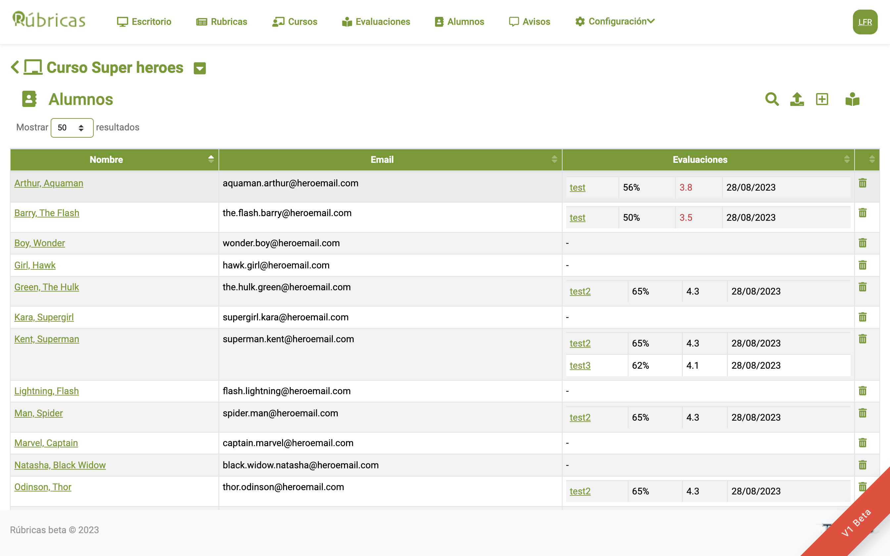Expand the Configuración menu
The width and height of the screenshot is (890, 556).
615,21
